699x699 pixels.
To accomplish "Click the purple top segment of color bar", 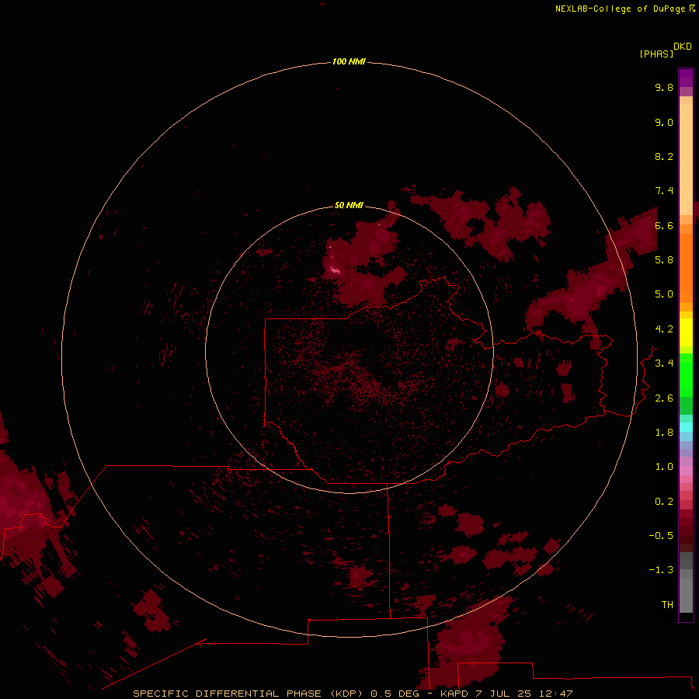I will (686, 78).
